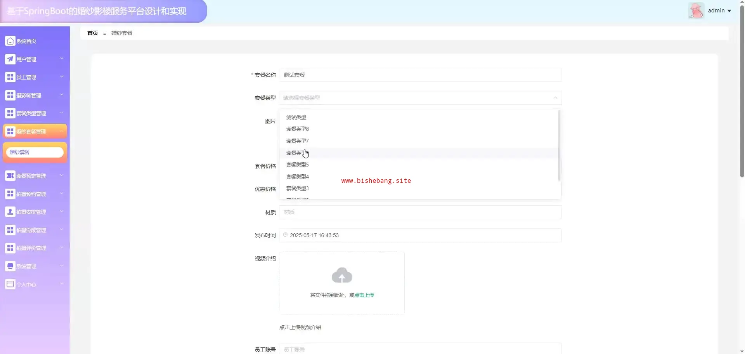The image size is (745, 354).
Task: Click the 系统首页 home icon
Action: point(10,41)
